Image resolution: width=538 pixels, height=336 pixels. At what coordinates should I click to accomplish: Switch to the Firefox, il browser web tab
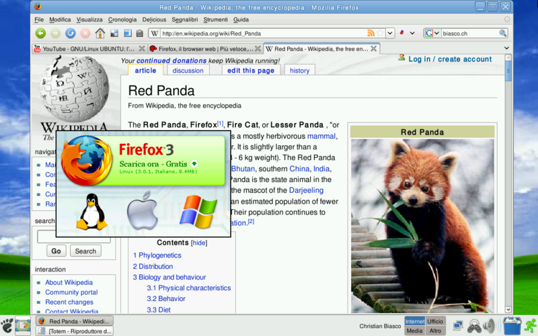pyautogui.click(x=206, y=48)
